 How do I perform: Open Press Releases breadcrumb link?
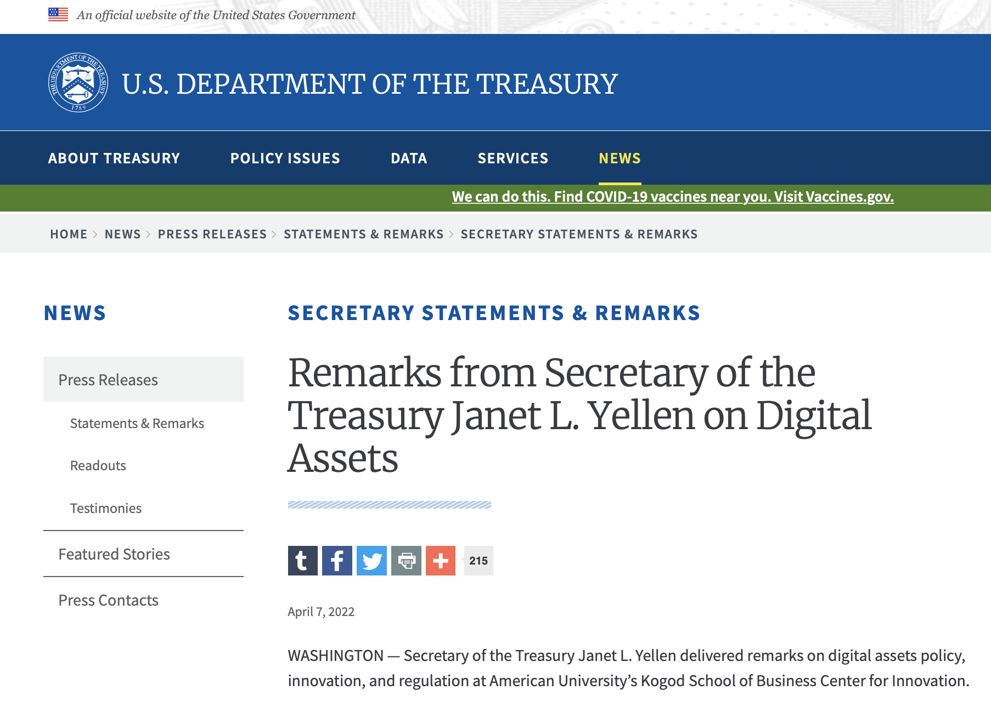pos(212,235)
